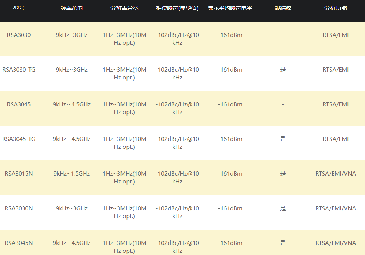Open the RSA3030 model link

coord(19,35)
